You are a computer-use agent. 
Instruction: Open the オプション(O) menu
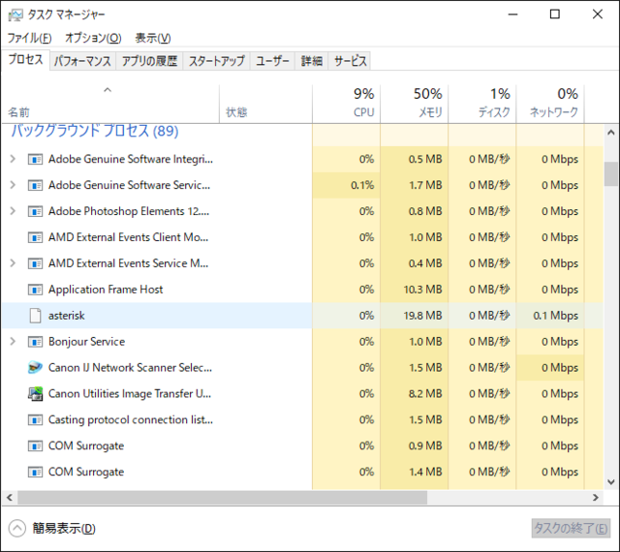[x=93, y=38]
